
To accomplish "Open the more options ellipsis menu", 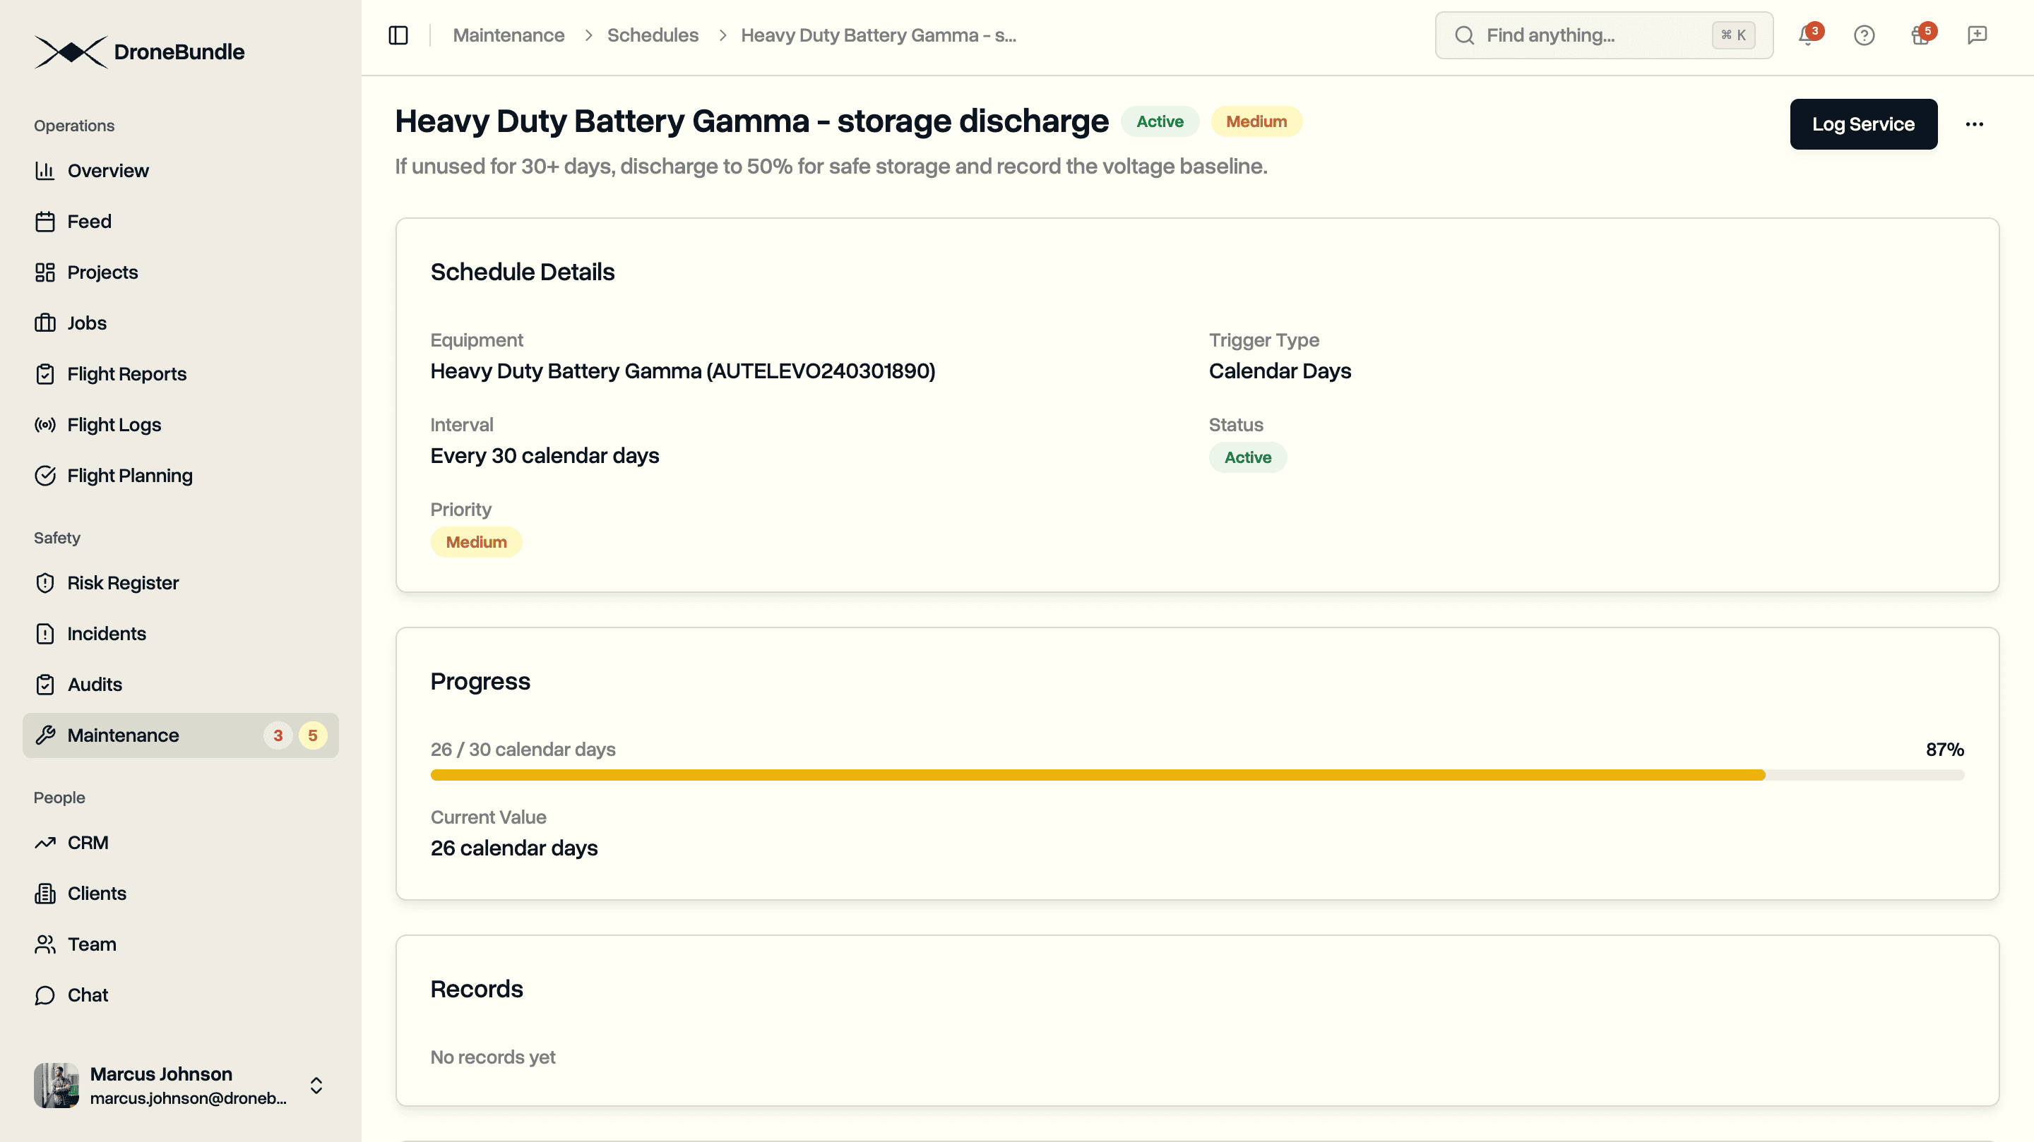I will [x=1975, y=125].
